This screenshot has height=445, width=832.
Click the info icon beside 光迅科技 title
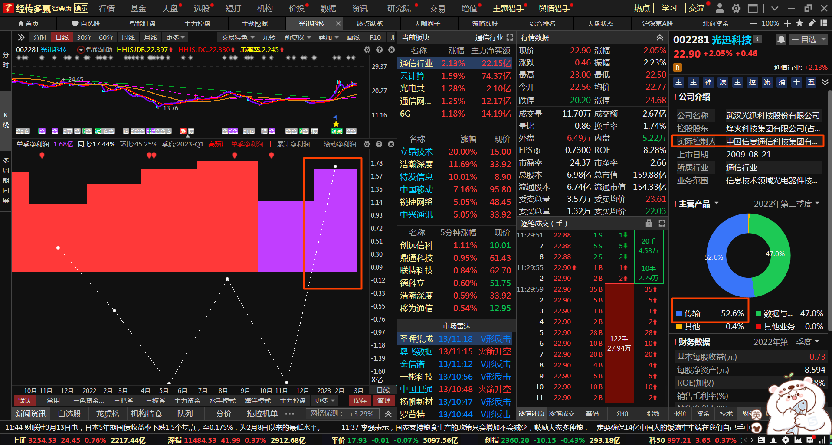[757, 39]
